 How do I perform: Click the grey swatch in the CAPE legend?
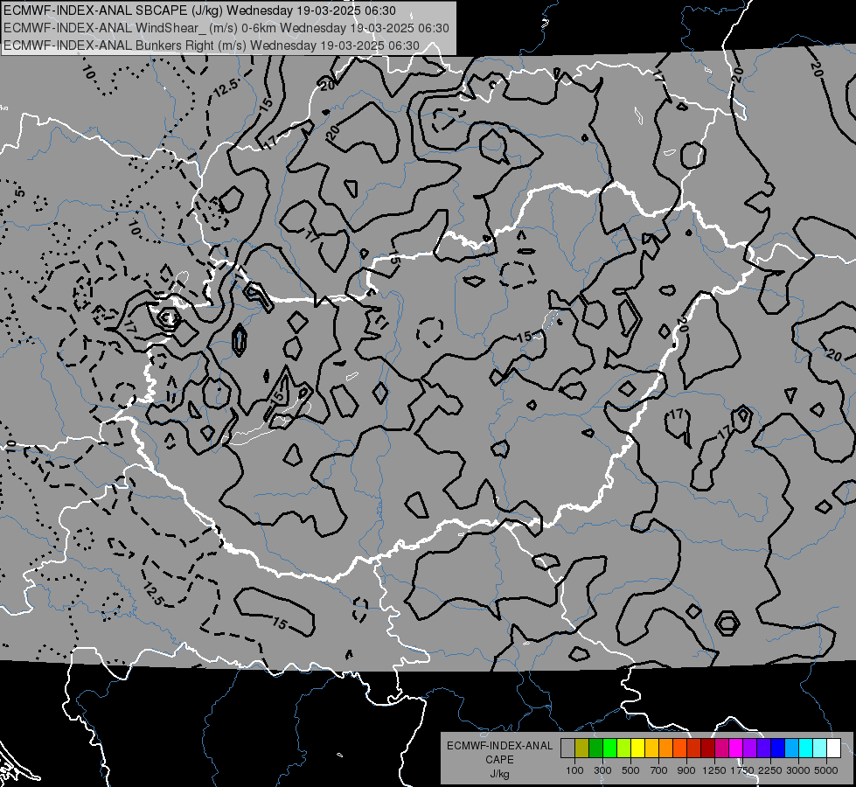tap(567, 748)
